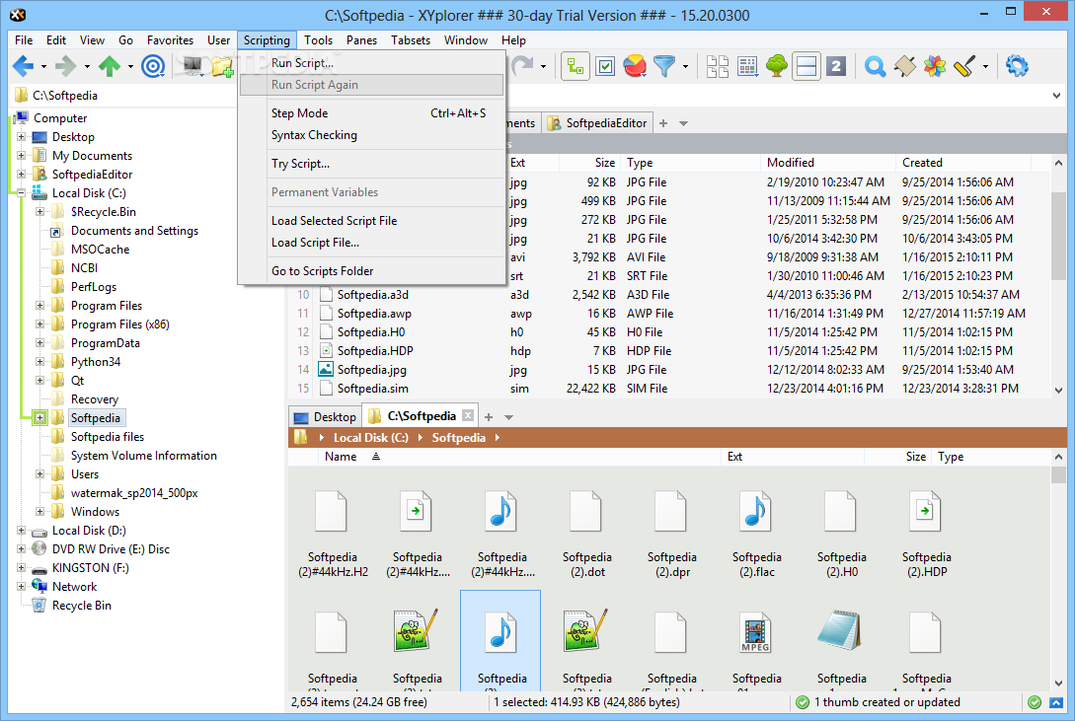Click the C:\Softpedia address field
This screenshot has width=1075, height=721.
pyautogui.click(x=535, y=95)
